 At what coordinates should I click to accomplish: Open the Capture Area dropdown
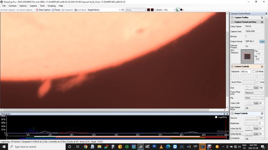point(254,31)
